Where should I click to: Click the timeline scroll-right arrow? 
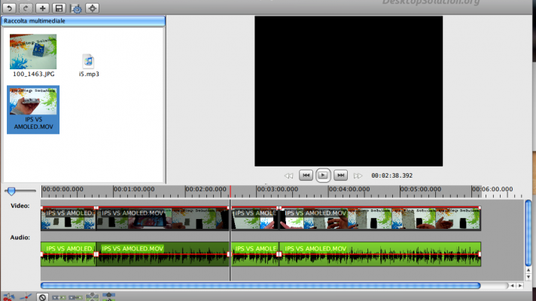tap(520, 286)
